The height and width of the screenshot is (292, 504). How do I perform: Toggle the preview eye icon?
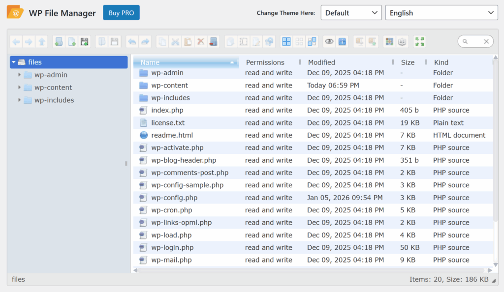click(330, 41)
